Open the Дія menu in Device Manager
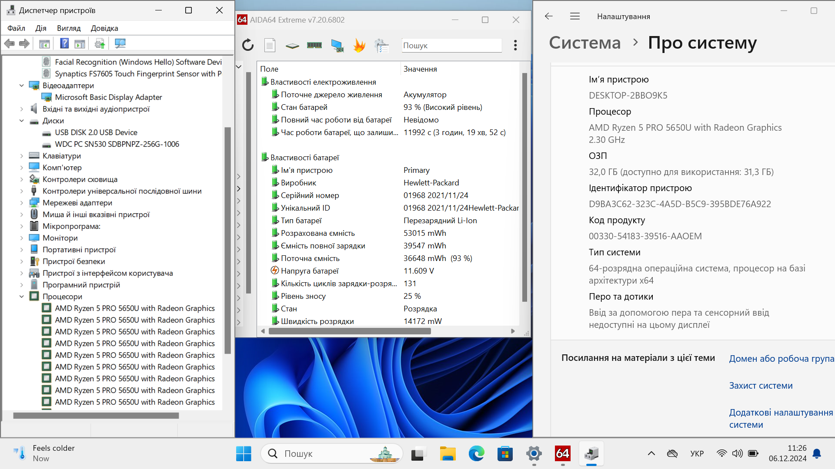835x469 pixels. (41, 28)
